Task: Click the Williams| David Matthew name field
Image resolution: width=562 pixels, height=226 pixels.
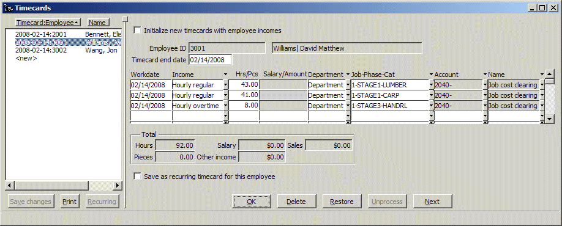Action: 347,48
